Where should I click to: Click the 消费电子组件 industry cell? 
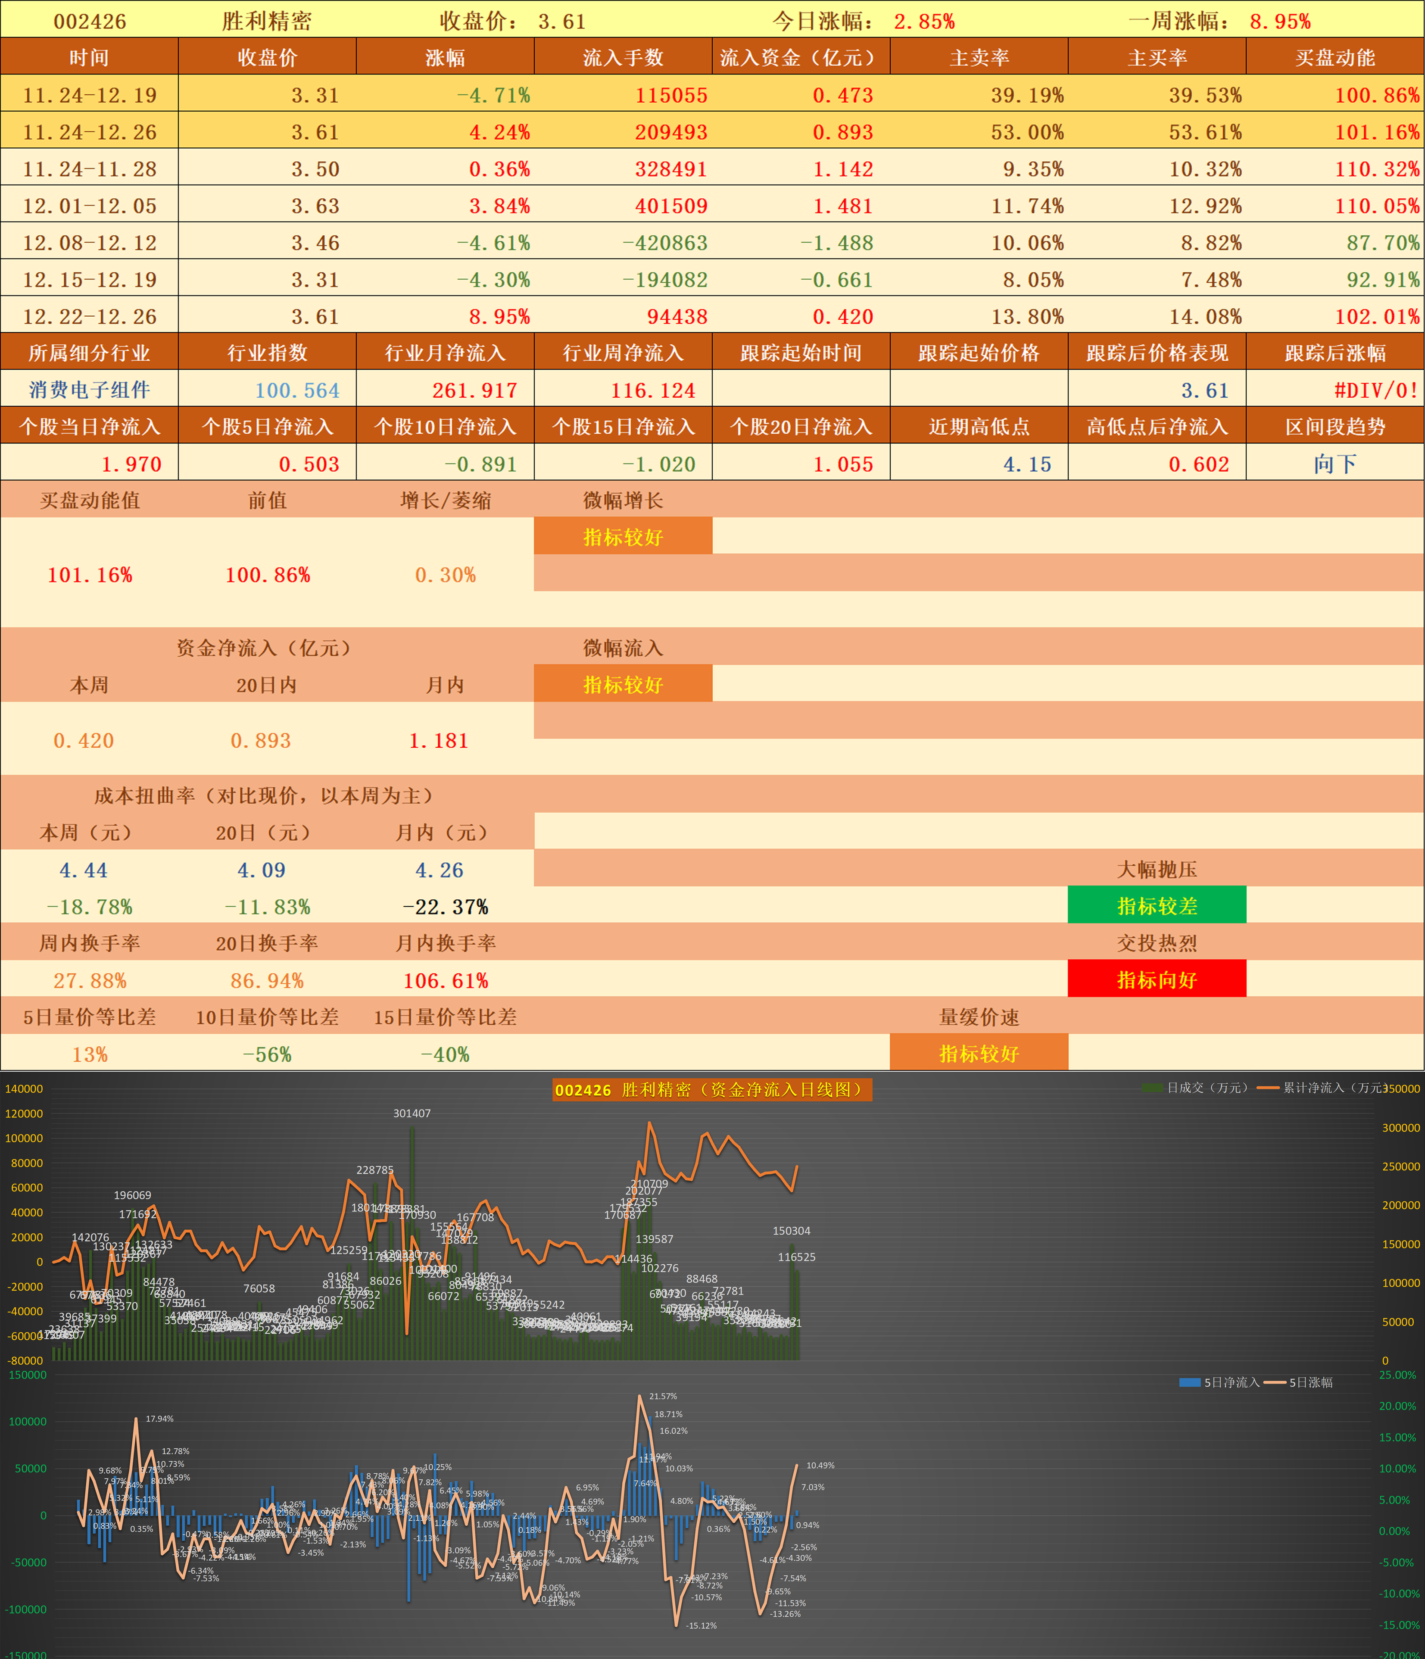90,390
